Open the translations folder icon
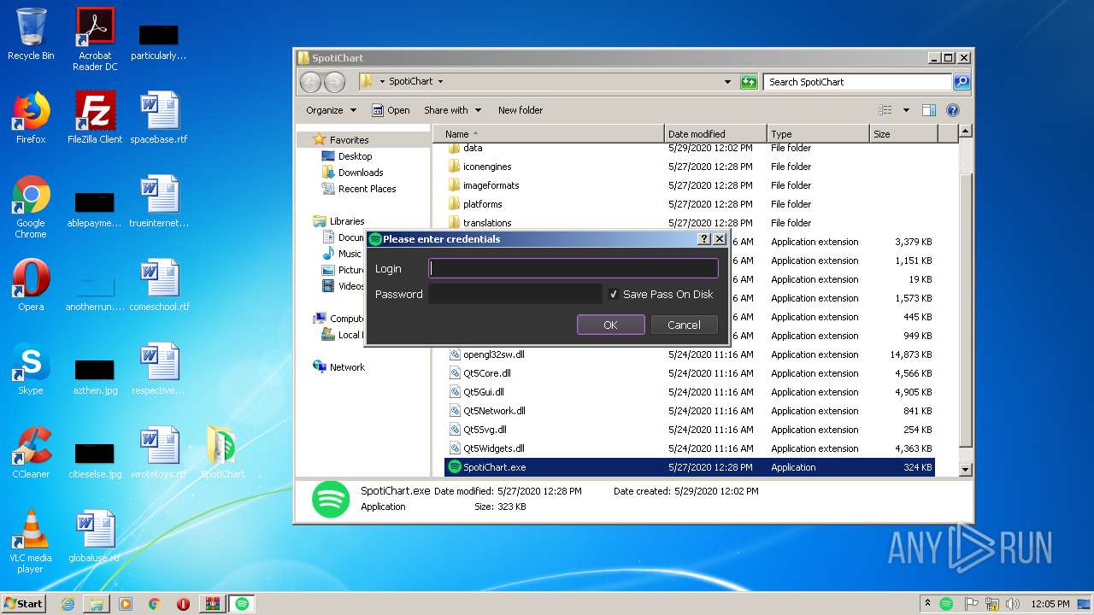The width and height of the screenshot is (1094, 615). (x=455, y=223)
